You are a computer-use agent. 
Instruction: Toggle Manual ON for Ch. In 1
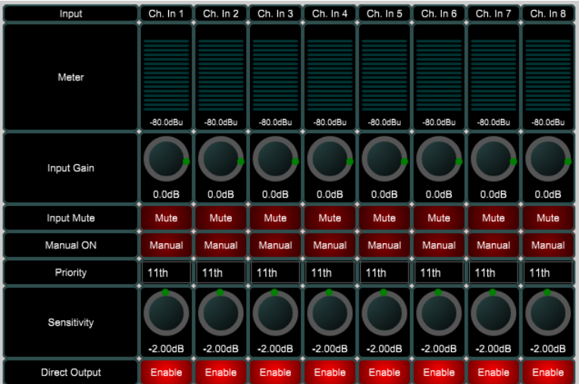(166, 245)
